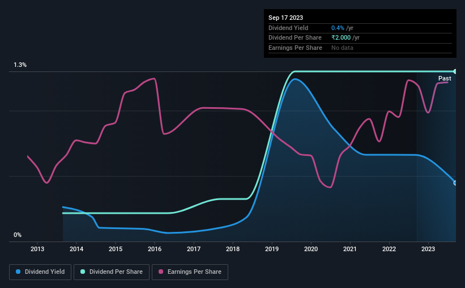Image resolution: width=465 pixels, height=288 pixels.
Task: Click the pink Earnings Per Share legend dot
Action: tap(161, 272)
